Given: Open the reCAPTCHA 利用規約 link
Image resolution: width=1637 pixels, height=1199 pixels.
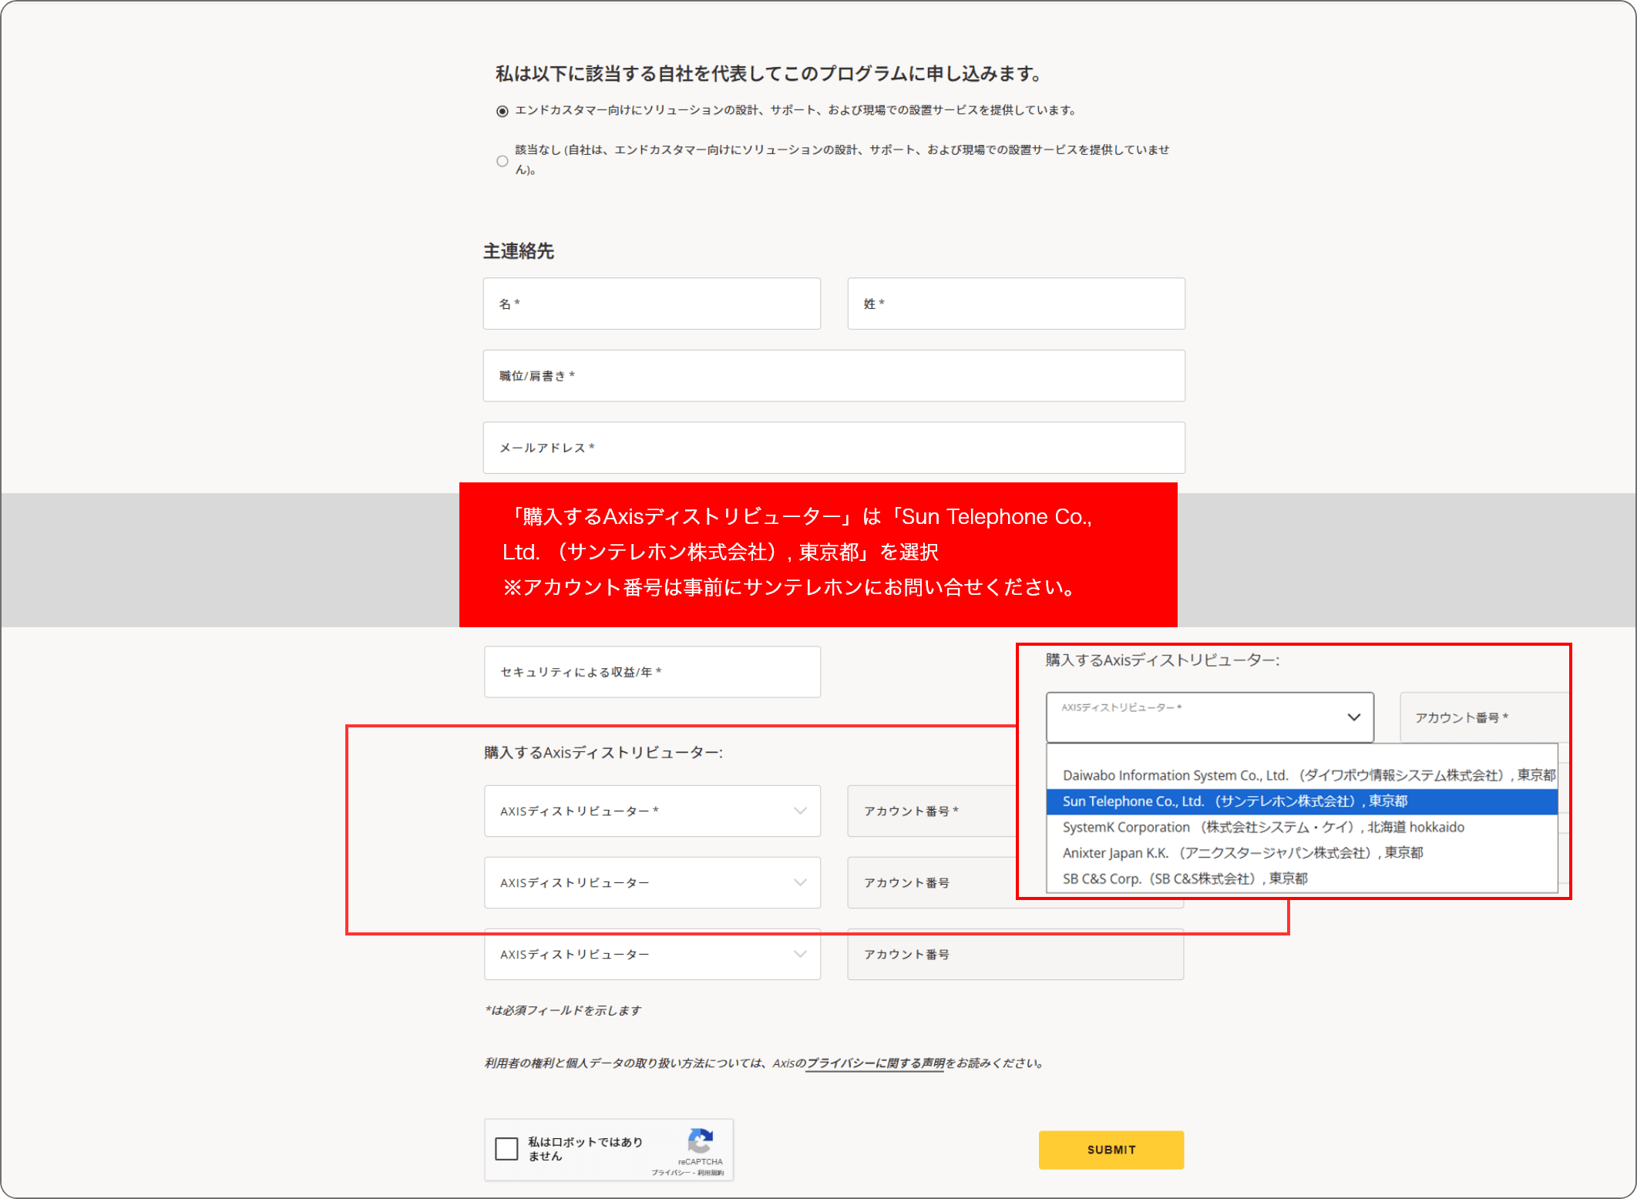Looking at the screenshot, I should click(711, 1173).
